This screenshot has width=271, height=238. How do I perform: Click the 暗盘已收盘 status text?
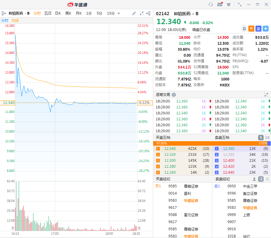[x=201, y=30]
